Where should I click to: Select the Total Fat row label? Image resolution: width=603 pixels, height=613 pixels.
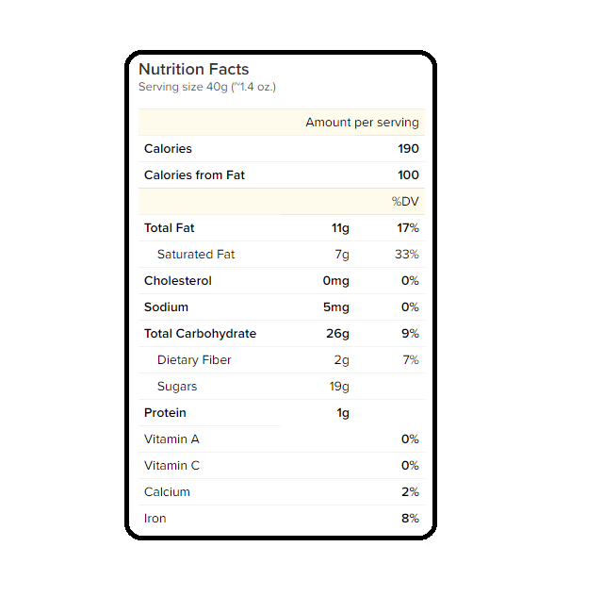[170, 228]
